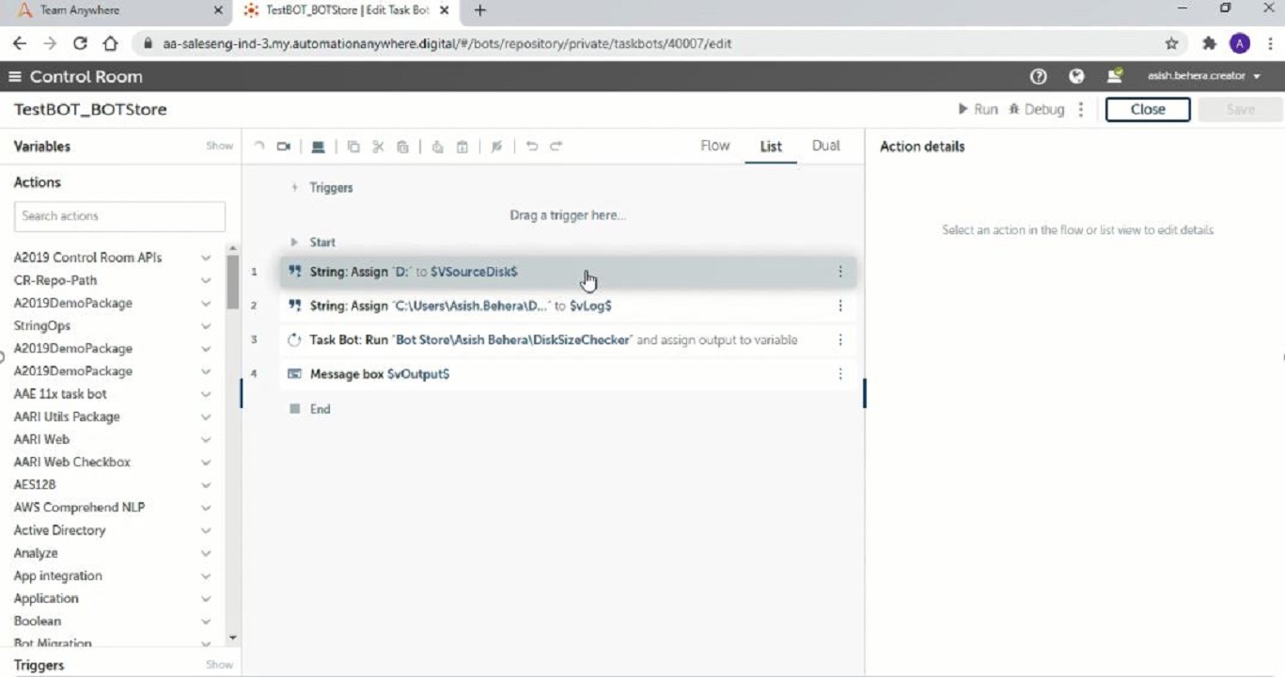Viewport: 1285px width, 677px height.
Task: Collapse the Start section triangle
Action: [294, 243]
